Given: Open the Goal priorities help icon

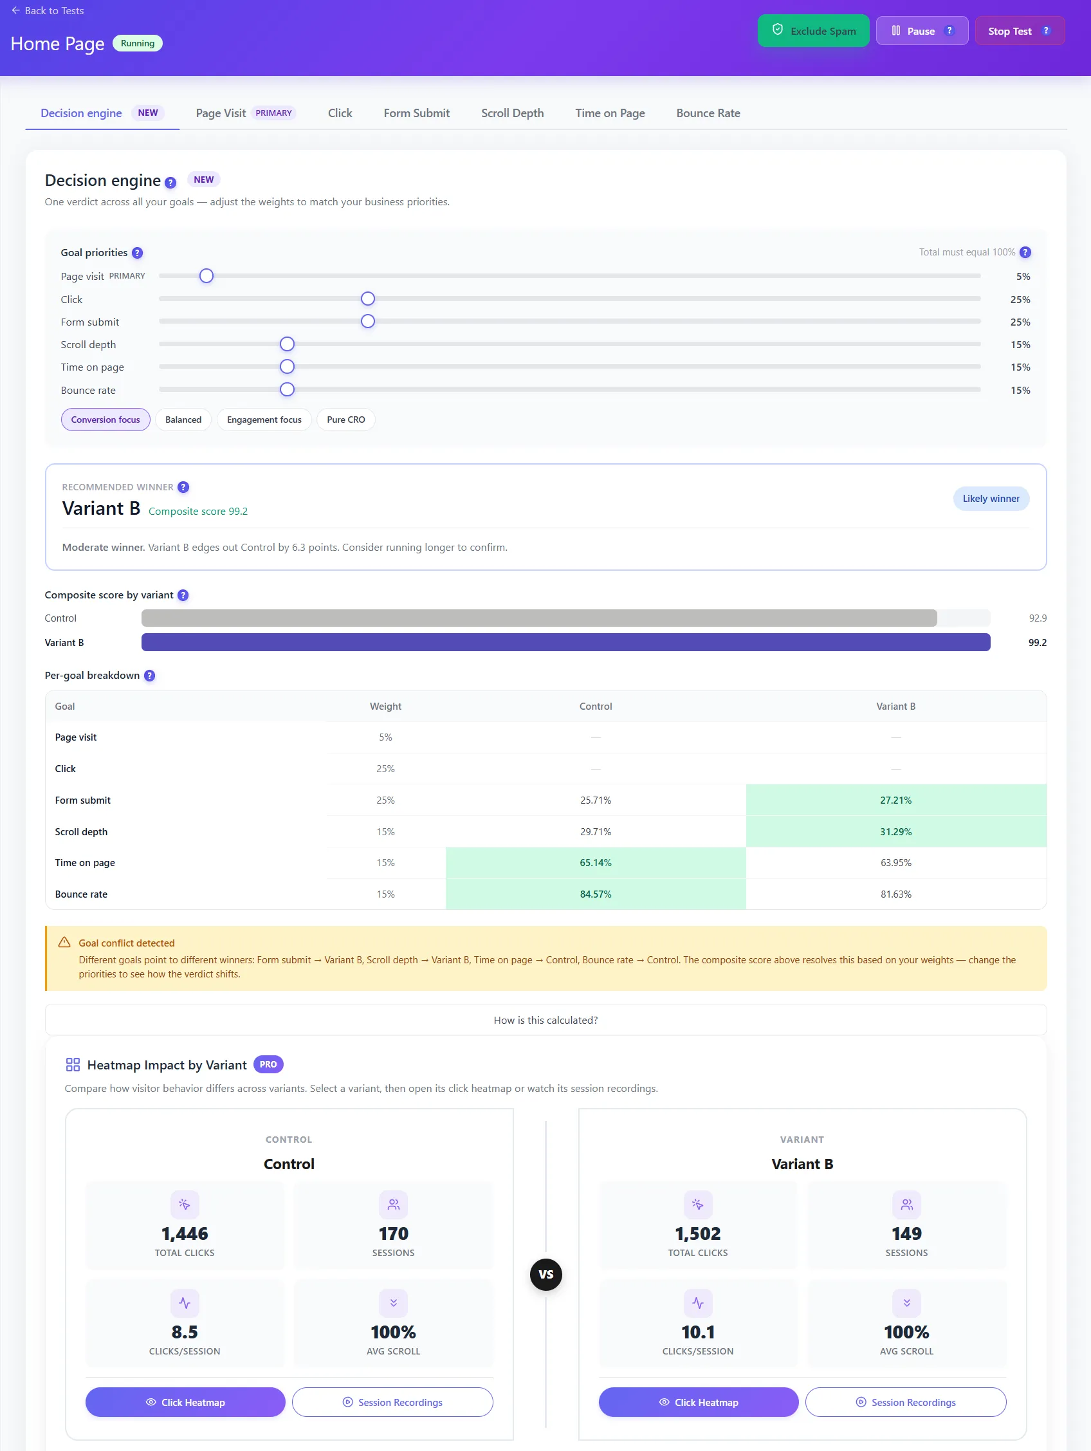Looking at the screenshot, I should click(x=137, y=252).
